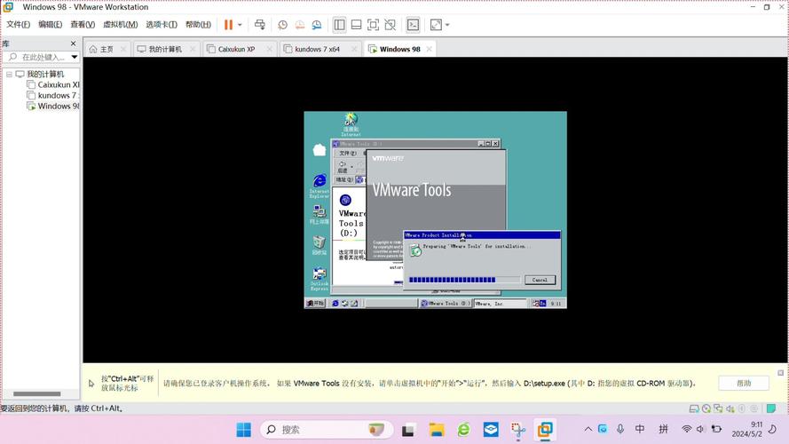789x444 pixels.
Task: Open the 选项卡(T) menu
Action: pos(162,25)
